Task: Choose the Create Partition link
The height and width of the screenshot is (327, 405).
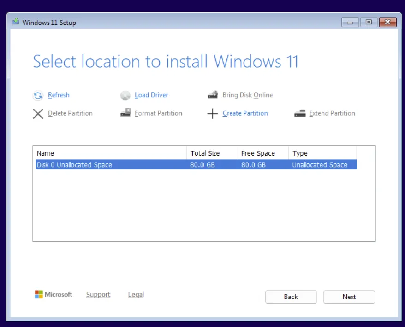Action: [245, 113]
